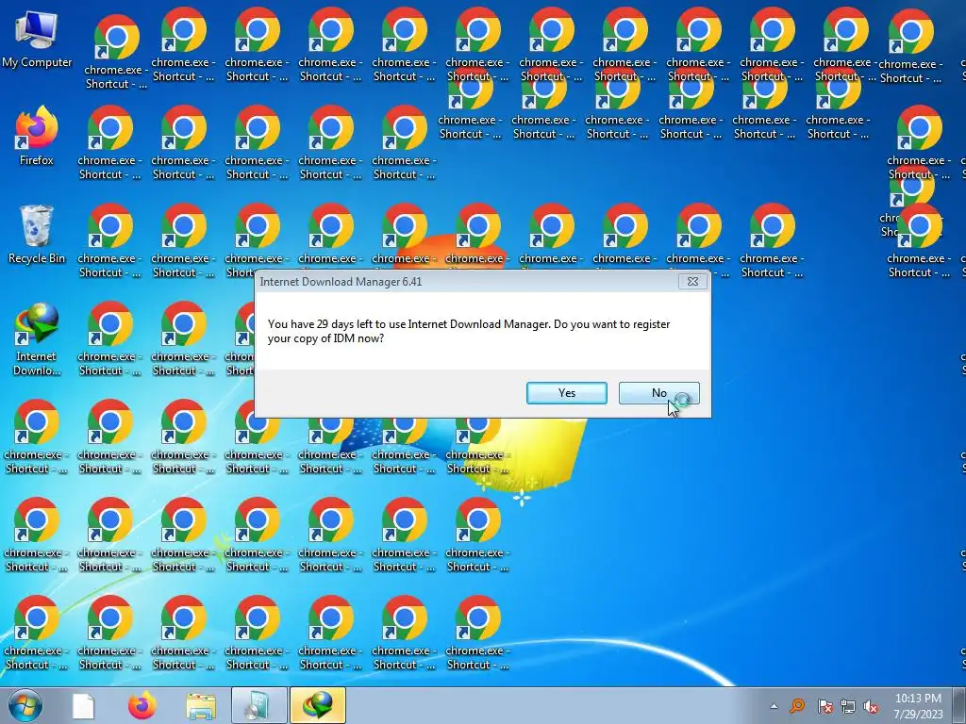The image size is (966, 724).
Task: Open the Windows Start menu
Action: click(25, 705)
